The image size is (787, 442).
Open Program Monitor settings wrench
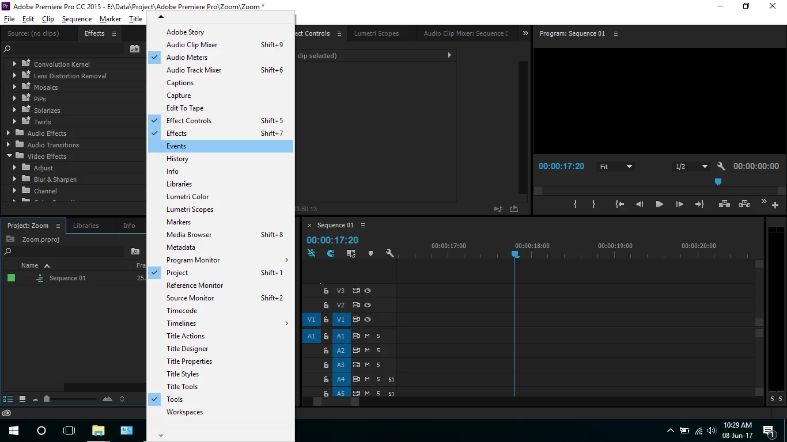coord(721,166)
